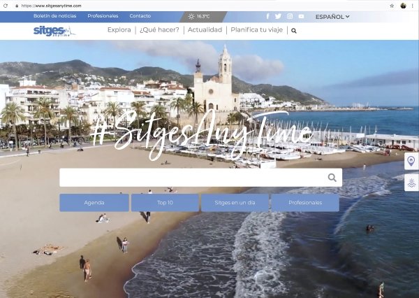Click the navigation bar search magnifier

[294, 31]
